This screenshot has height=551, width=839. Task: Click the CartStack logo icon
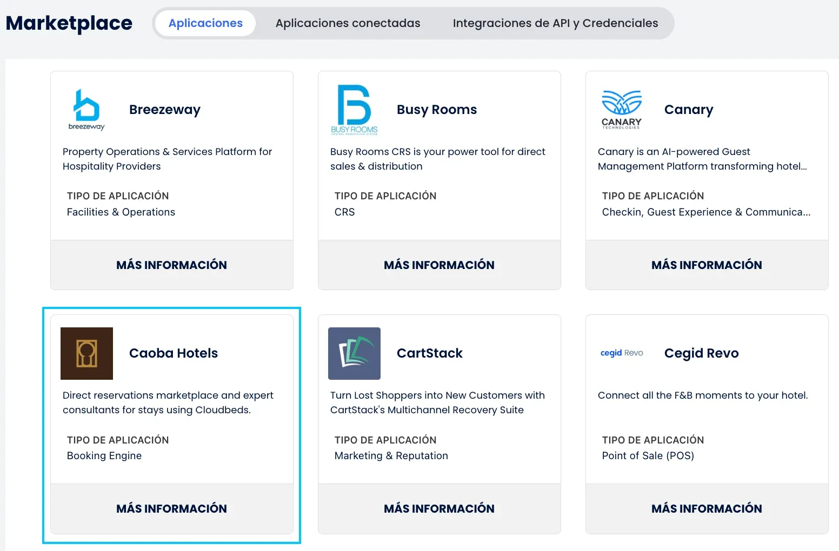[354, 353]
